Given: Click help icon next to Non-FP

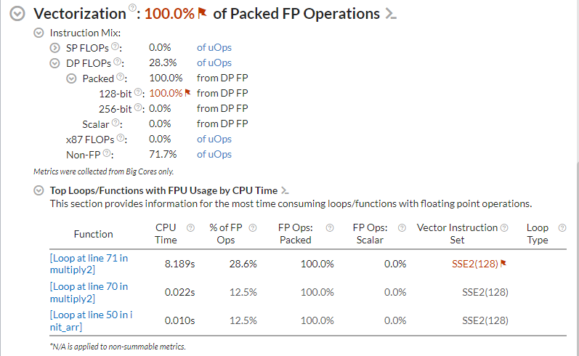Looking at the screenshot, I should point(107,154).
